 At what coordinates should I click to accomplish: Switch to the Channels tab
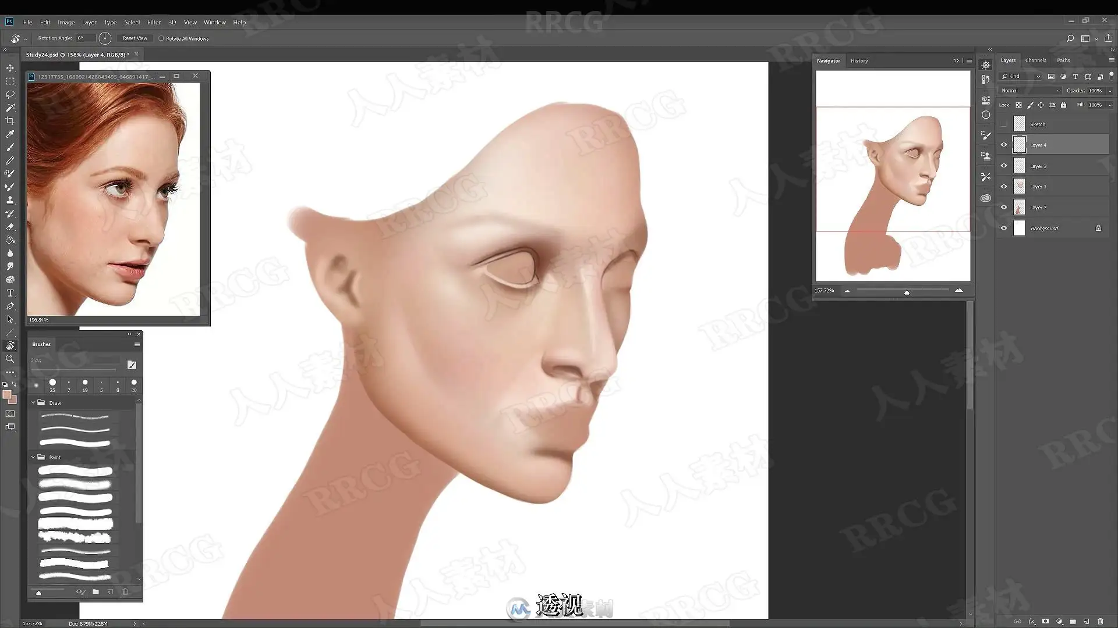coord(1035,60)
